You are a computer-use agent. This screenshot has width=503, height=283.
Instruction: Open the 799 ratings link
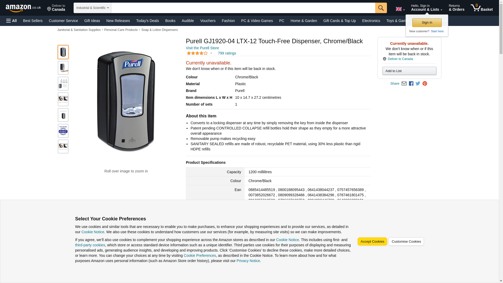click(x=227, y=53)
